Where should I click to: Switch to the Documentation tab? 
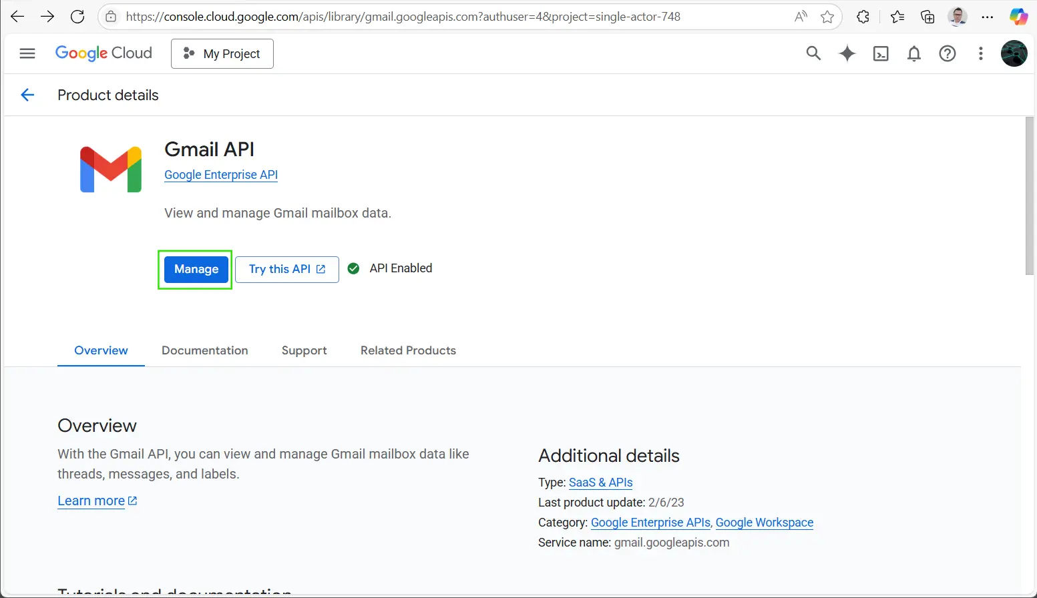(x=204, y=350)
